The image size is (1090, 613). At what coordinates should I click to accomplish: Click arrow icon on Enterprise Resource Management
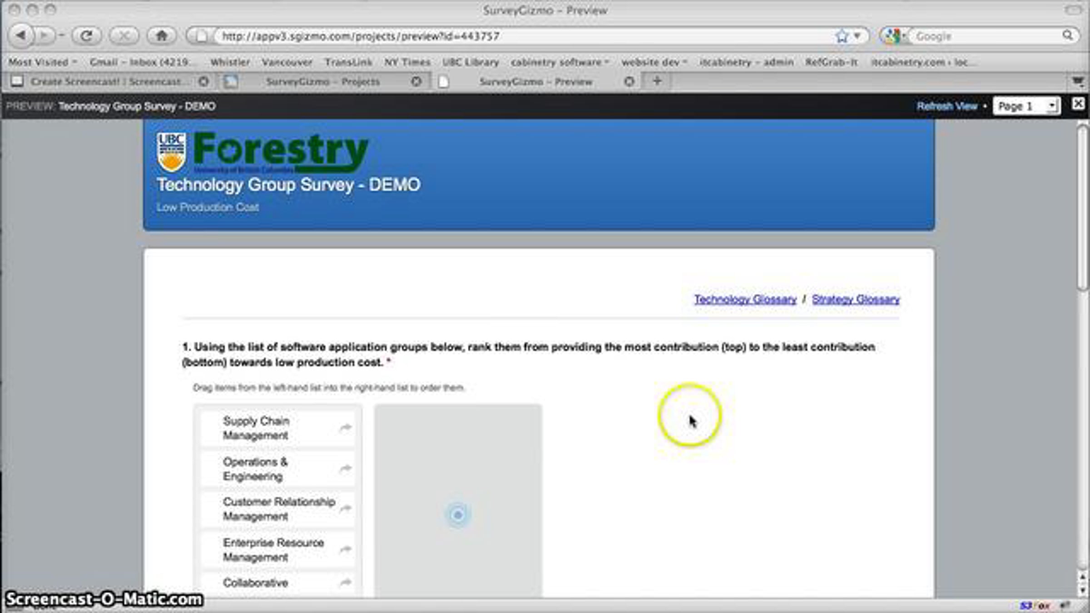coord(346,549)
